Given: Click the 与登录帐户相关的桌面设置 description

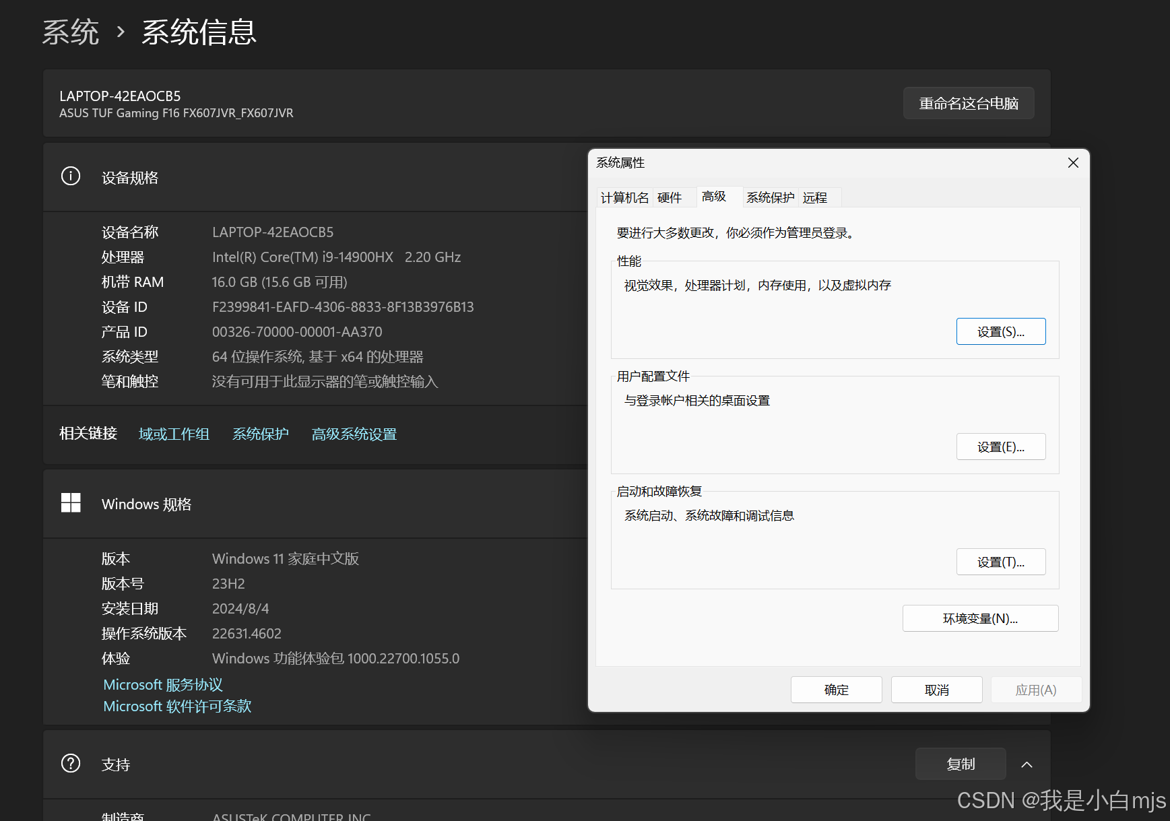Looking at the screenshot, I should [x=697, y=400].
